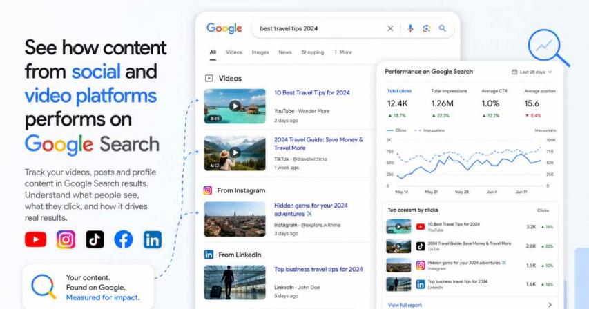Select the Average CTR 1.0% metric
This screenshot has width=589, height=309.
point(494,103)
